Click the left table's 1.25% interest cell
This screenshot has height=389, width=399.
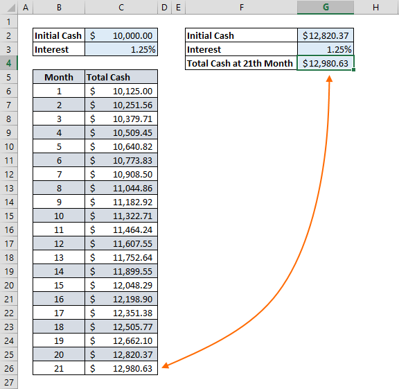121,49
